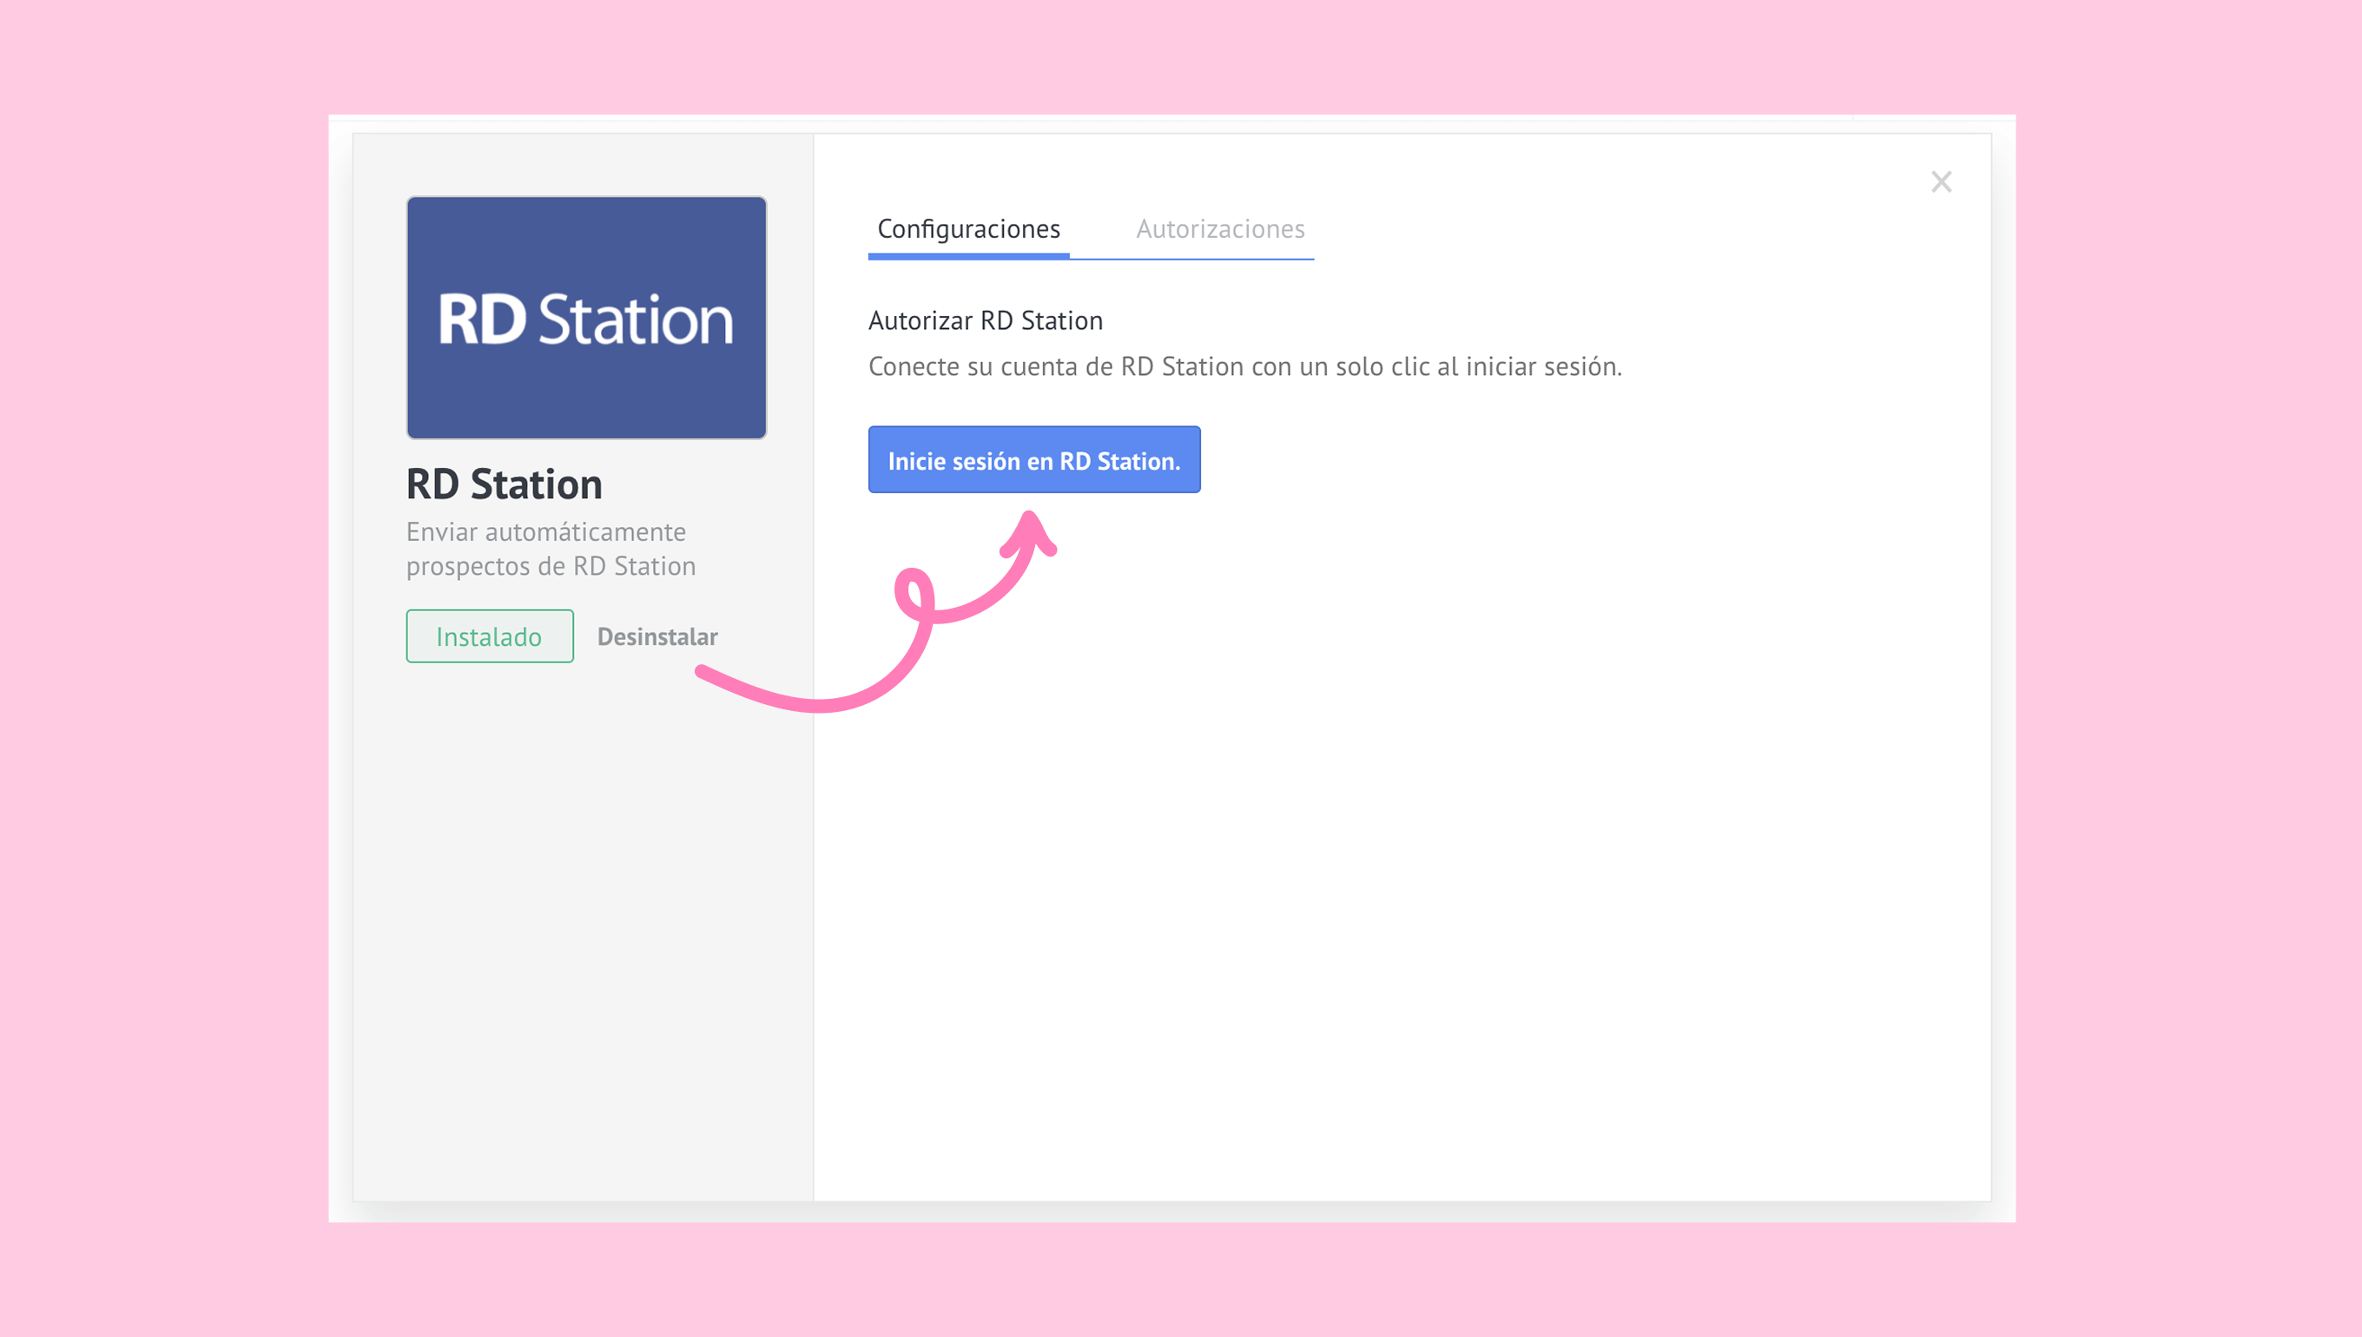Click Inicie sesión en RD Station button
The width and height of the screenshot is (2362, 1337).
point(1033,460)
